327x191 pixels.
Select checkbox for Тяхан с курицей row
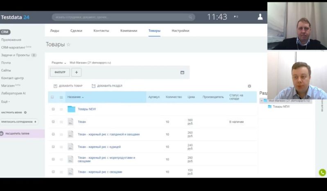53,147
